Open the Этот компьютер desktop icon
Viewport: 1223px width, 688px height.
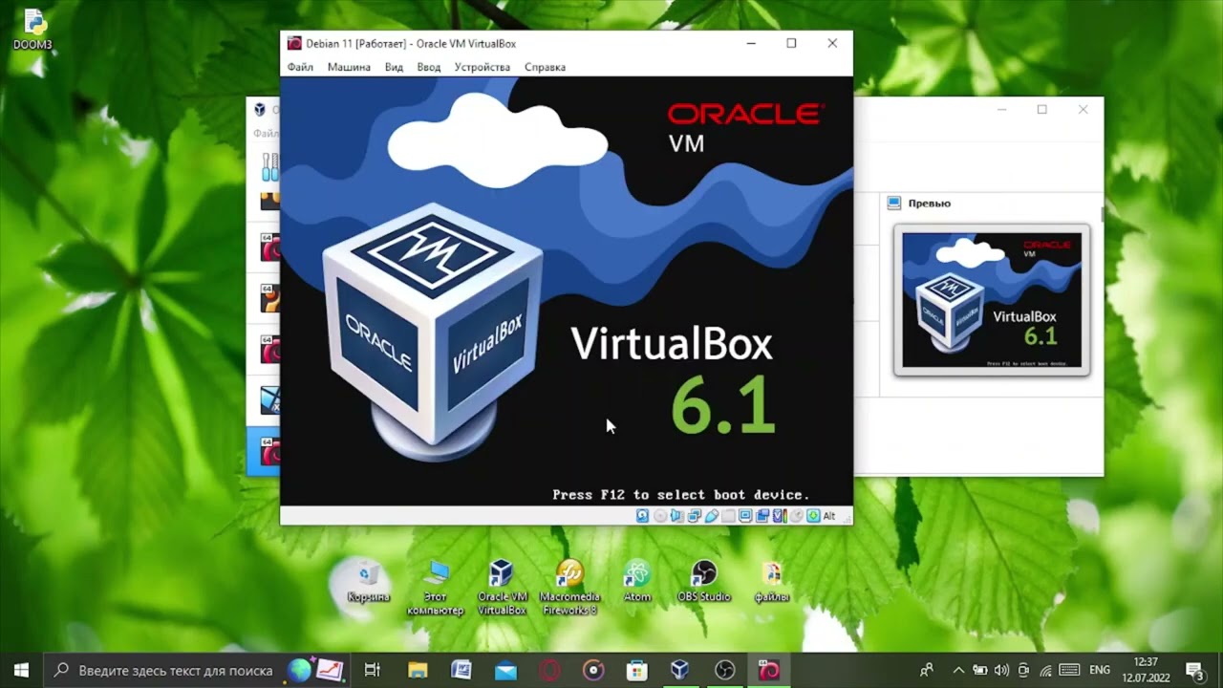(436, 587)
